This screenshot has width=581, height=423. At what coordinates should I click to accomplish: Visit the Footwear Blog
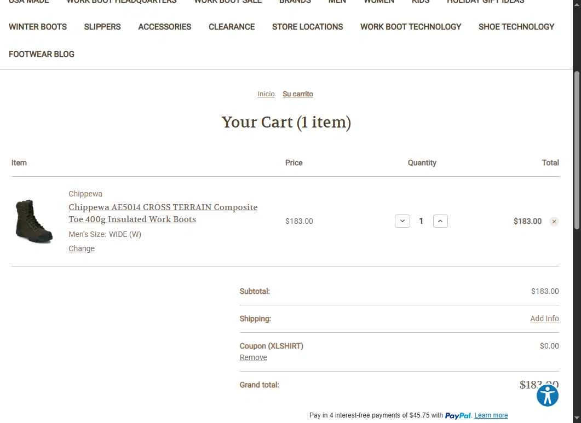tap(42, 54)
